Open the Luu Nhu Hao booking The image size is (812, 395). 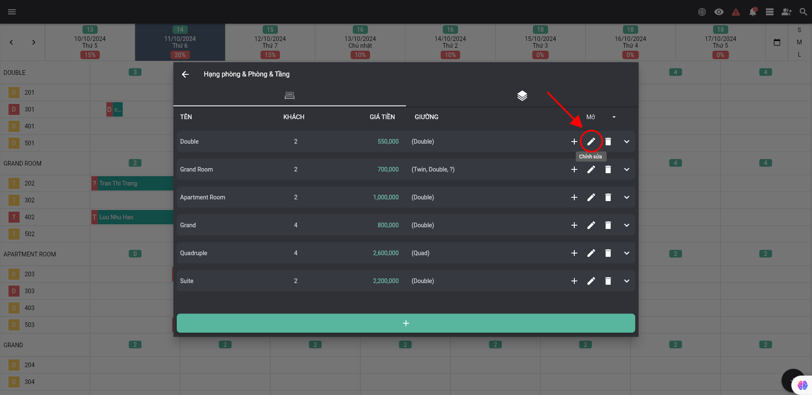point(132,217)
